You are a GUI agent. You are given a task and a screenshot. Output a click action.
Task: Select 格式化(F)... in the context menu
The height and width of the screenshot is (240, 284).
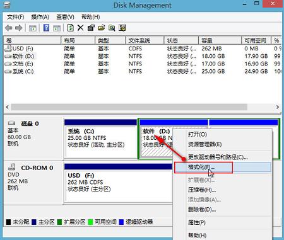click(222, 168)
